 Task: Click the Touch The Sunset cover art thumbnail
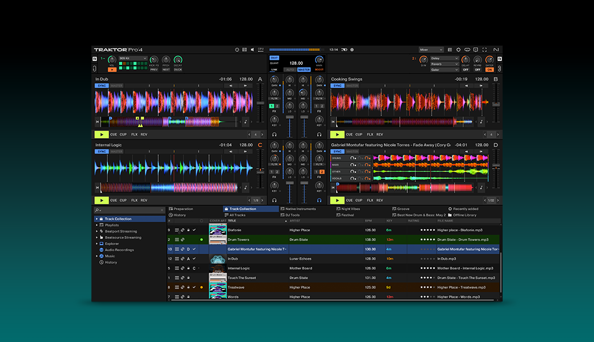(x=218, y=278)
